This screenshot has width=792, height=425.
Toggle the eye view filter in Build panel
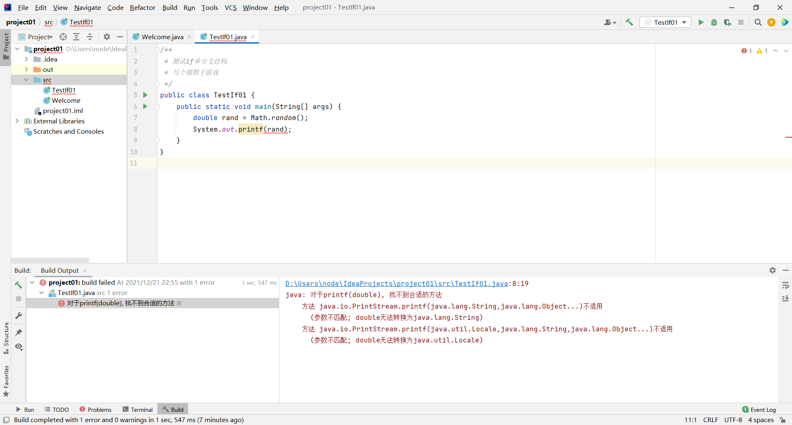pos(19,347)
